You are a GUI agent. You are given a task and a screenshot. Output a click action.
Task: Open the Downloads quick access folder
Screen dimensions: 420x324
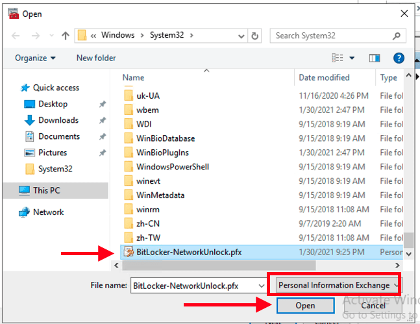(58, 120)
